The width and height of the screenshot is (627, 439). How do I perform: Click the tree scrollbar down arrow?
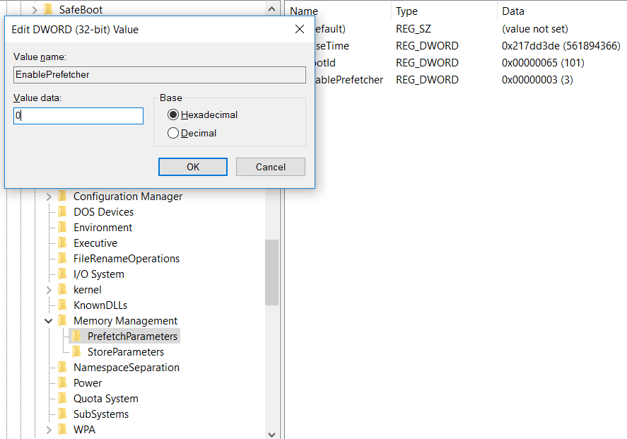272,434
